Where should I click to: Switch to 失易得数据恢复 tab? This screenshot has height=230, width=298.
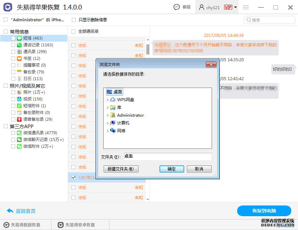26,225
